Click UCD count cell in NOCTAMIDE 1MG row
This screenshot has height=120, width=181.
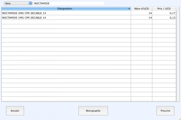141,18
